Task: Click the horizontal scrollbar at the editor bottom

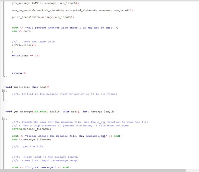Action: pos(93,171)
